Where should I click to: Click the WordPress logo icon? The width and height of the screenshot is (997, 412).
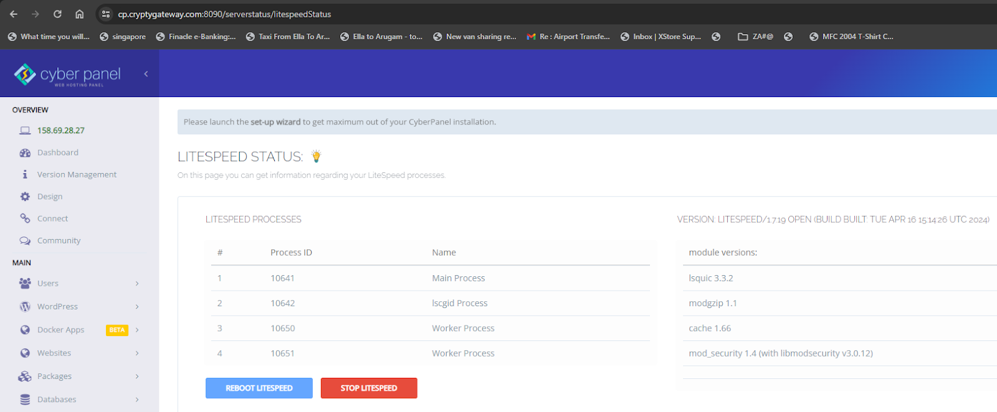pos(25,307)
